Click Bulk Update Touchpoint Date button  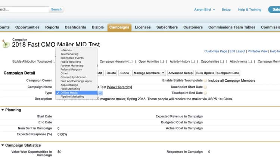click(218, 73)
